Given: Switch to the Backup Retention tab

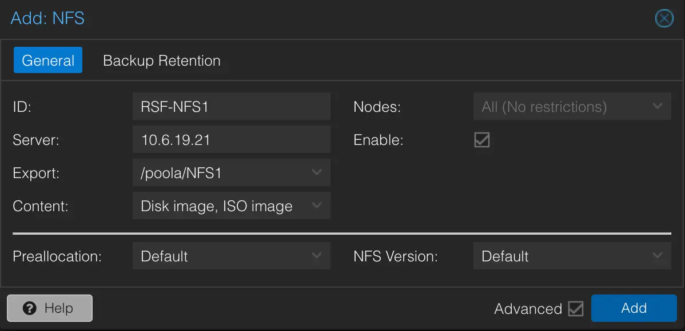Looking at the screenshot, I should coord(162,60).
